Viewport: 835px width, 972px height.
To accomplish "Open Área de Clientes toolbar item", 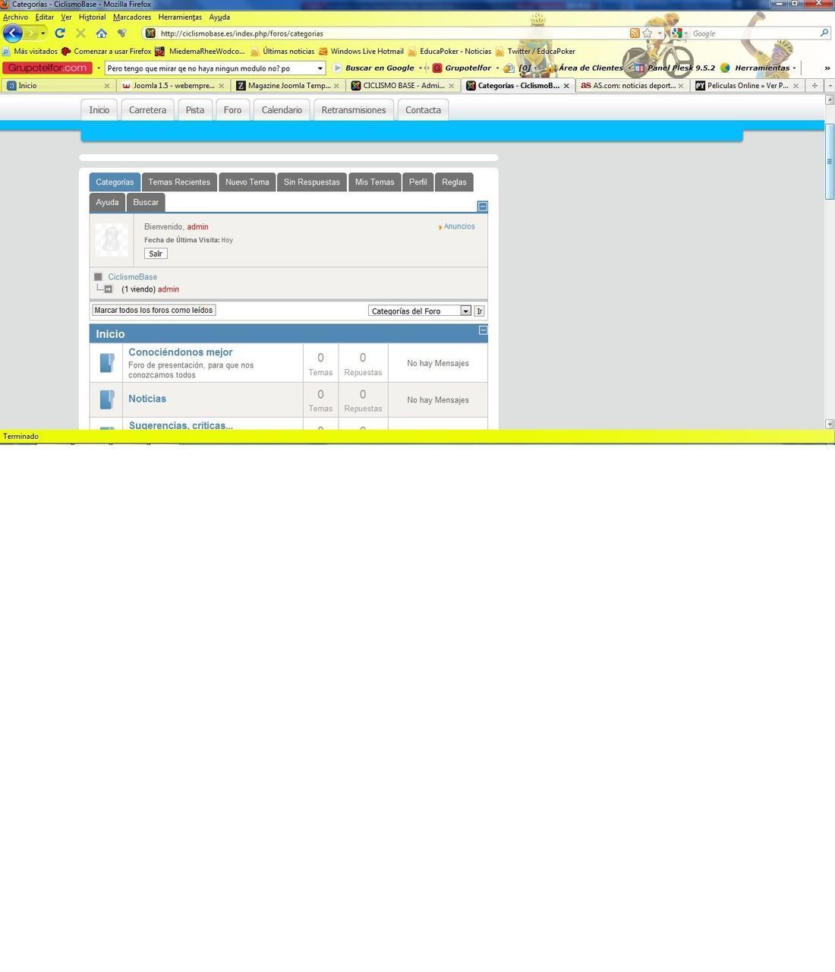I will click(584, 68).
